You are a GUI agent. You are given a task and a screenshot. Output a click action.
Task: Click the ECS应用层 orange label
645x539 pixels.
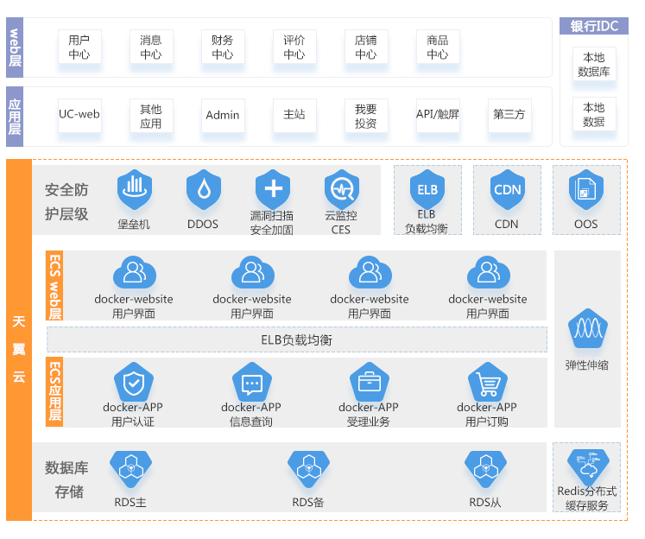click(x=54, y=391)
